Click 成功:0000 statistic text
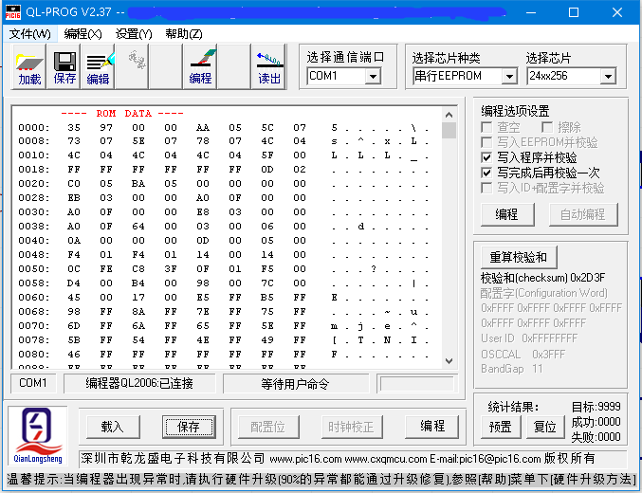Image resolution: width=642 pixels, height=493 pixels. pos(596,422)
